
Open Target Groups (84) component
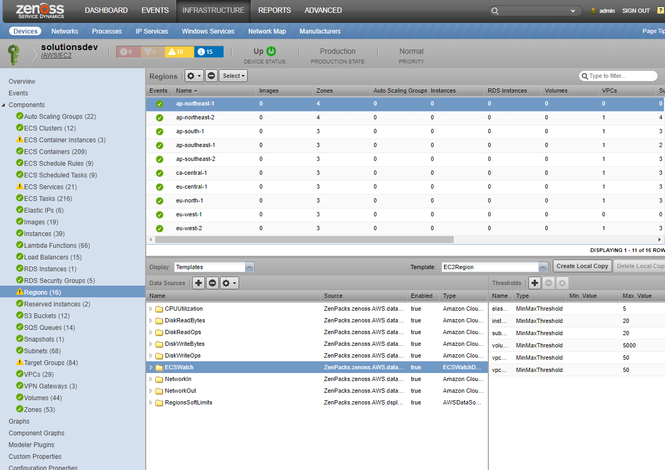point(51,363)
